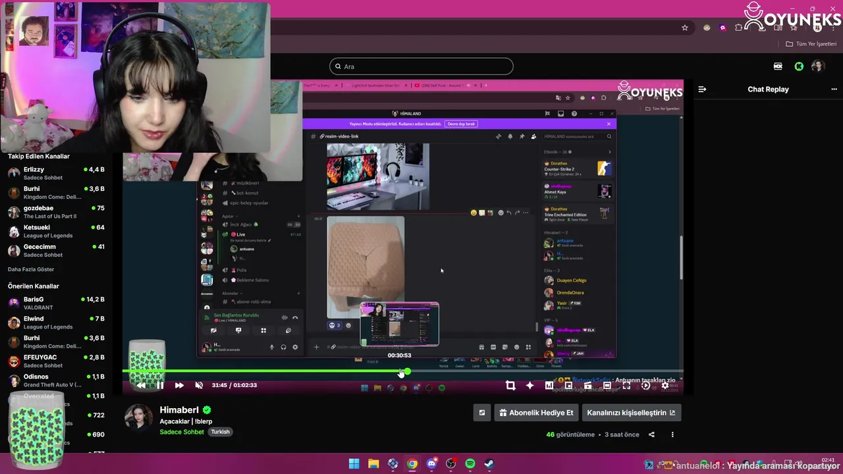Collapse the Chat Replay panel

point(702,90)
